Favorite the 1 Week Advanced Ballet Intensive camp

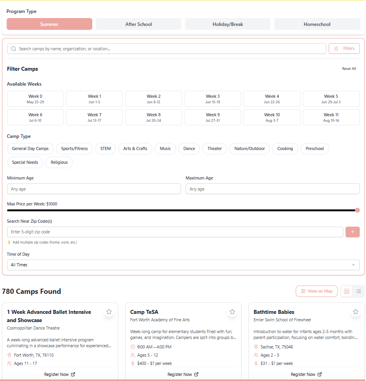109,311
